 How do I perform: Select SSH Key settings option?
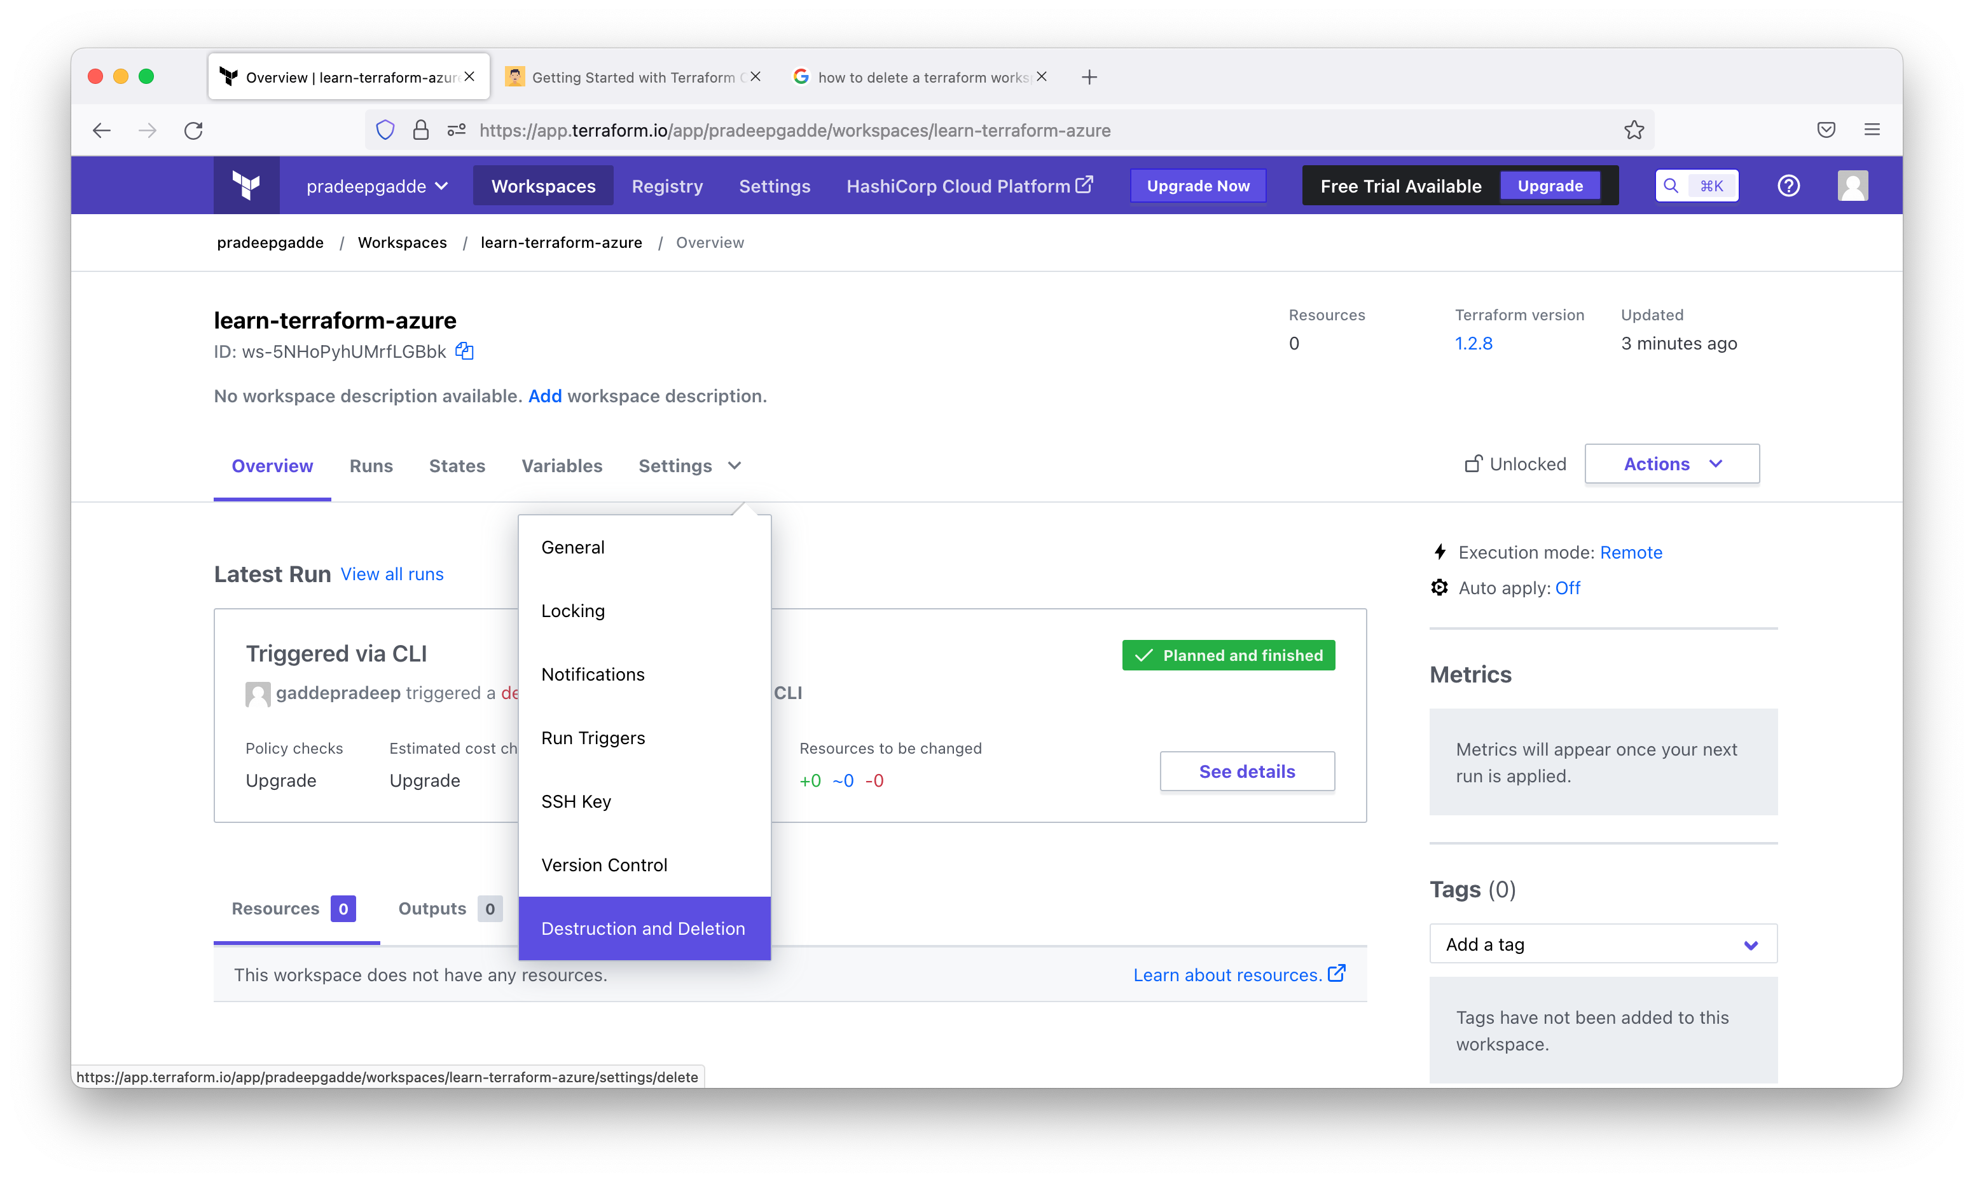644,801
